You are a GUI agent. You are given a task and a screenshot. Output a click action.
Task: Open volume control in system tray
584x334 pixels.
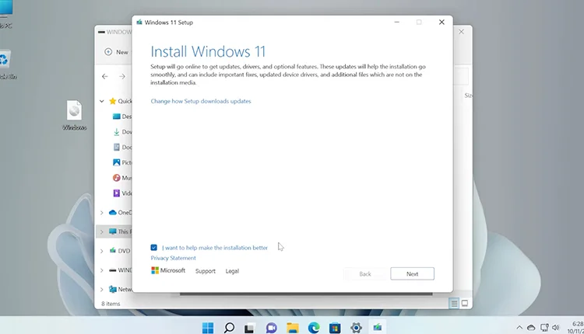tap(556, 328)
